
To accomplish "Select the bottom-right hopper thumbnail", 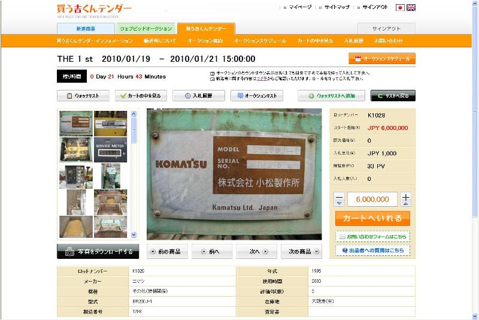I will 110,227.
